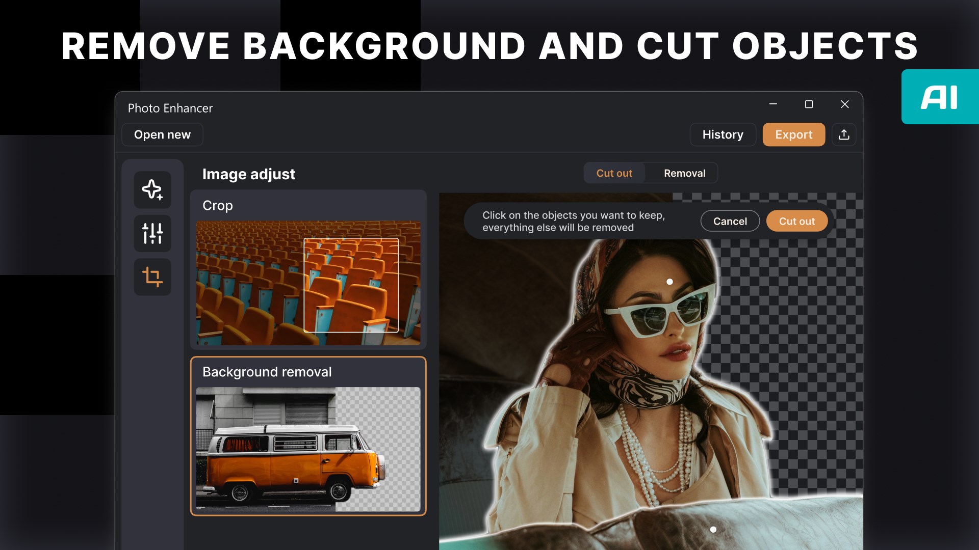Open the adjustment sliders tool
This screenshot has width=979, height=550.
[x=152, y=234]
